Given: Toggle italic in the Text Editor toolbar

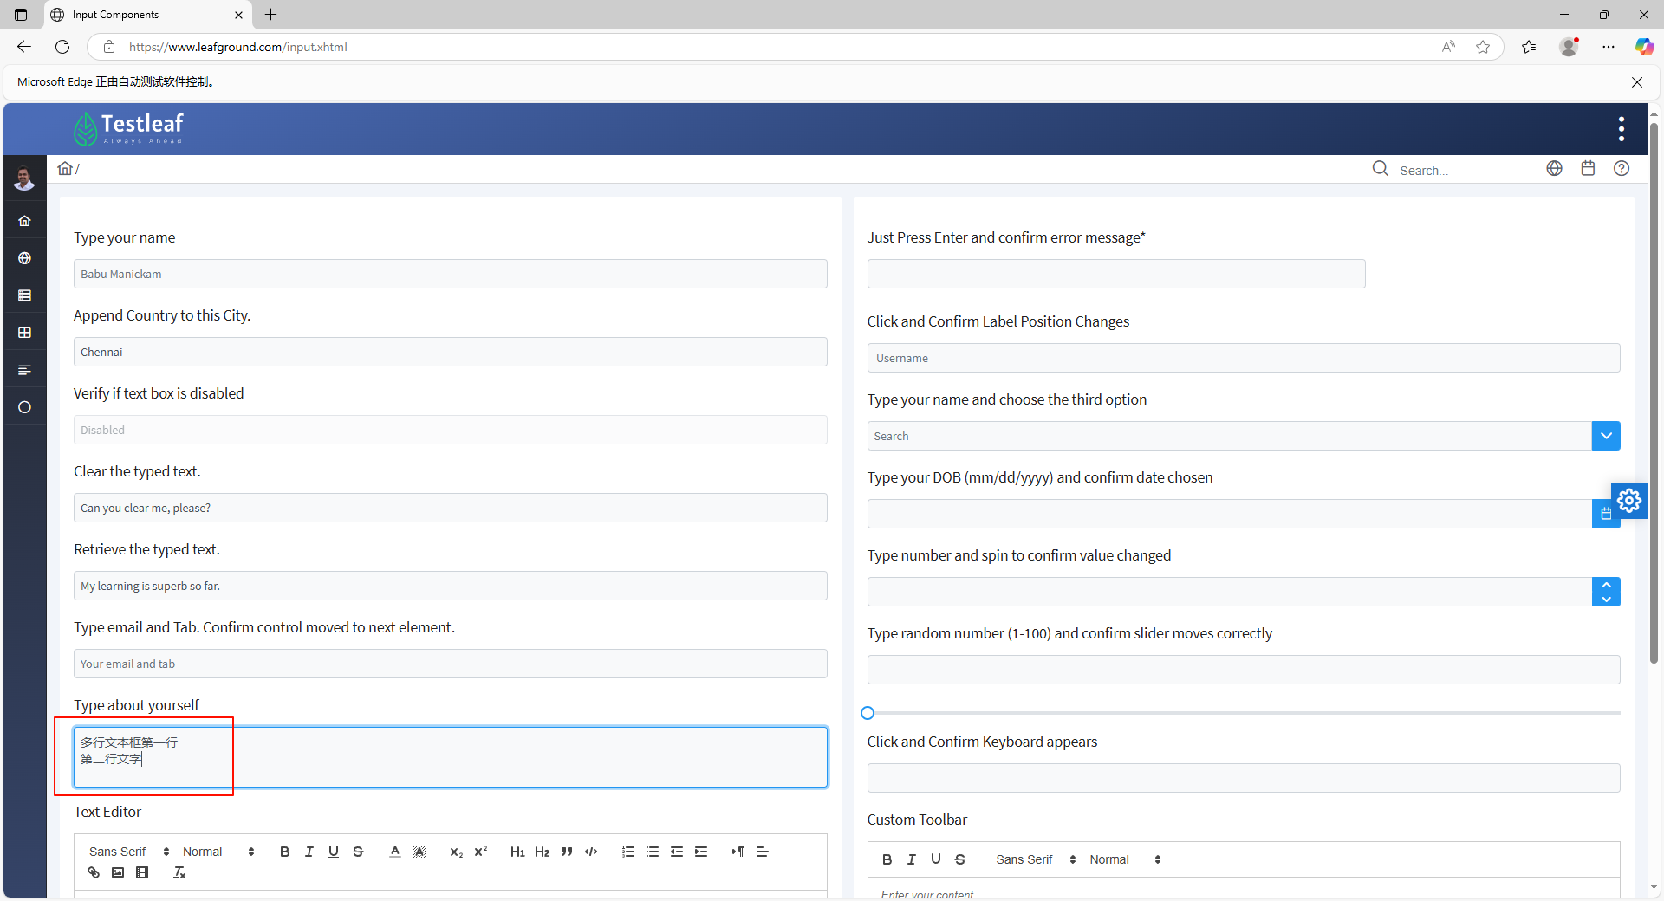Looking at the screenshot, I should [309, 852].
